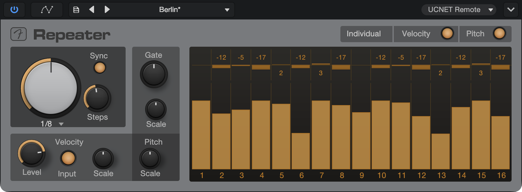Click the -5 pitch value above step 3
Image resolution: width=522 pixels, height=192 pixels.
click(x=241, y=57)
